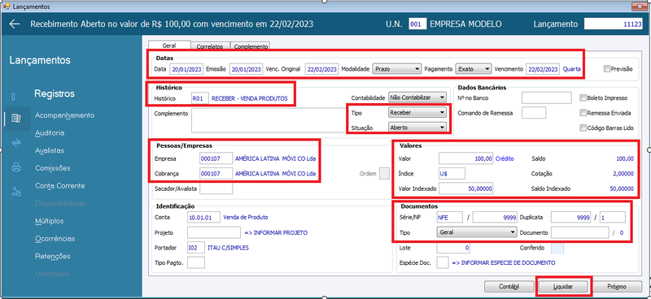Click the Venc. Original date field

[x=322, y=69]
